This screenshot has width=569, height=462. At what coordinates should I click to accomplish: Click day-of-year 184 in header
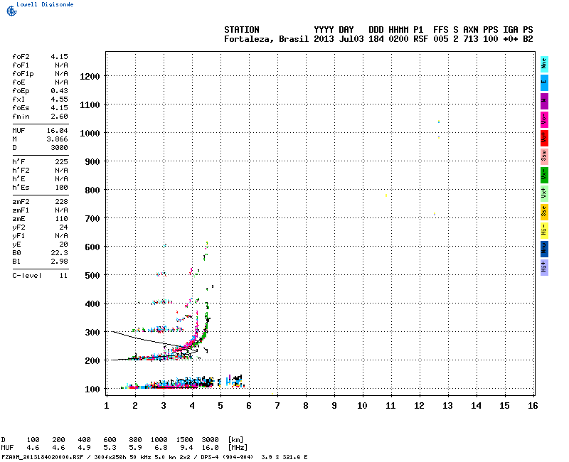pyautogui.click(x=376, y=39)
